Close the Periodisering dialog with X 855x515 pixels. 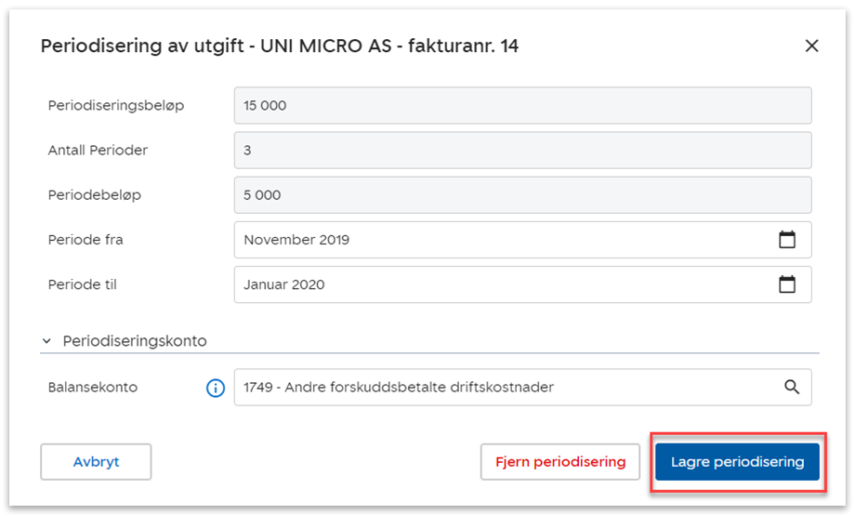pyautogui.click(x=811, y=46)
